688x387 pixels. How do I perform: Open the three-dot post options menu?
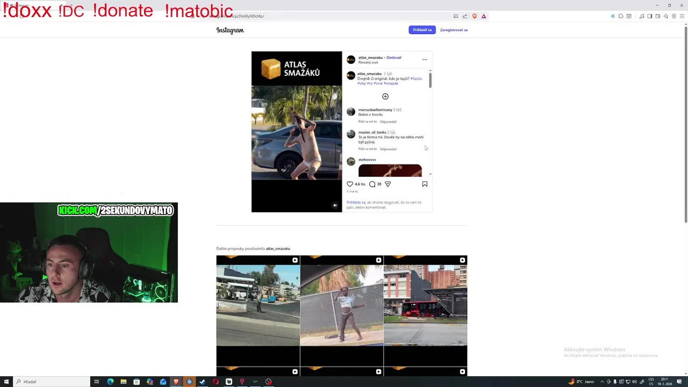click(425, 60)
